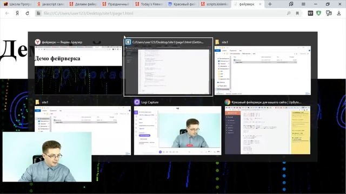Select the фейерверк — Яндекс.Браузер window thumbnail
The image size is (346, 194).
pos(78,70)
